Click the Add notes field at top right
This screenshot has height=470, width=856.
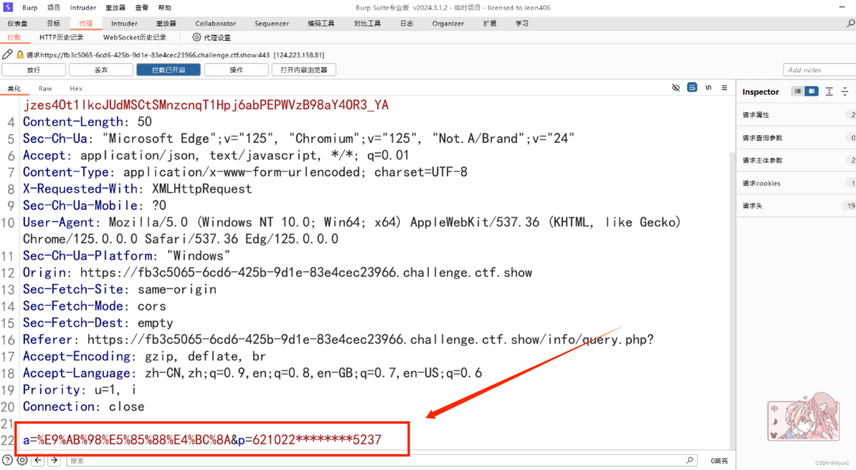click(x=819, y=69)
